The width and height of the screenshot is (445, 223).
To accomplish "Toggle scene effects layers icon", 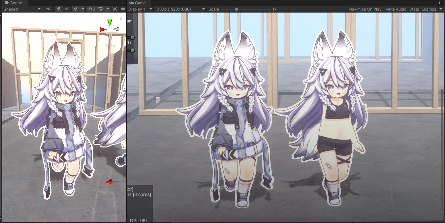I will coord(76,9).
